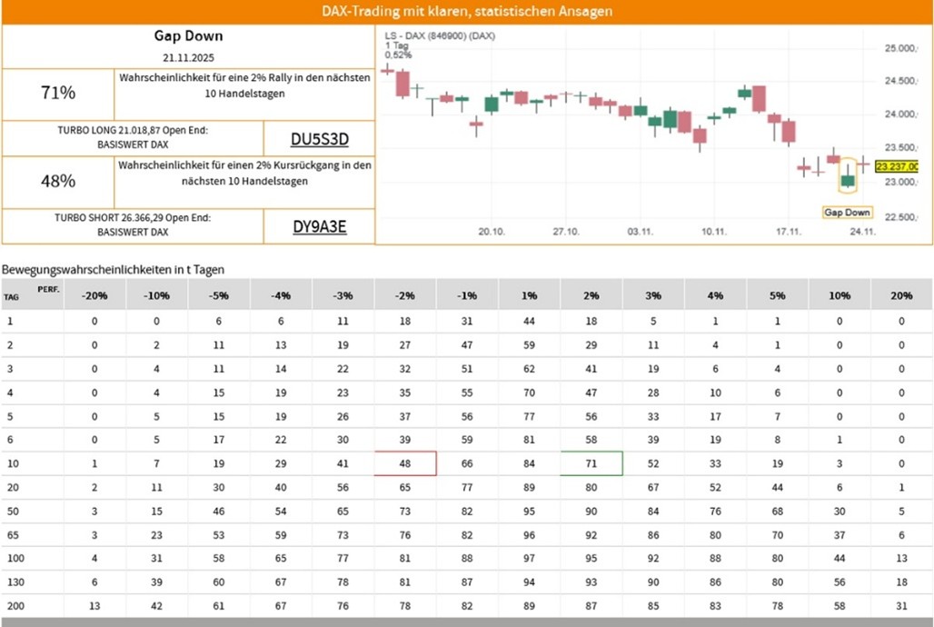934x627 pixels.
Task: Click the orange DAX-Trading title banner
Action: click(467, 12)
